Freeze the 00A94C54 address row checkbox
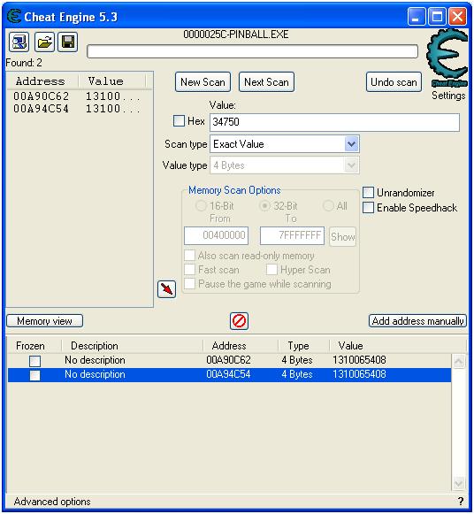Image resolution: width=474 pixels, height=514 pixels. (35, 375)
